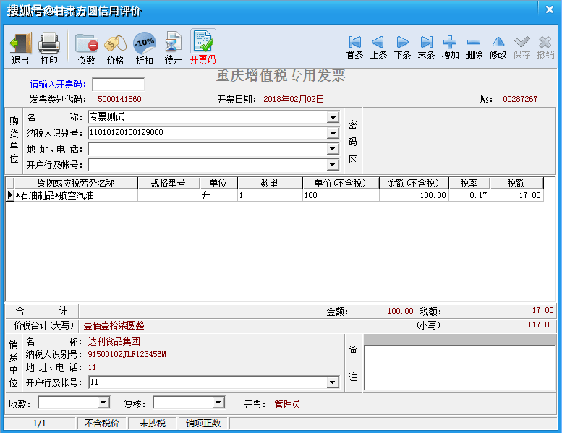Go to 上条 previous record
Screen dimensions: 562x433
tap(378, 48)
